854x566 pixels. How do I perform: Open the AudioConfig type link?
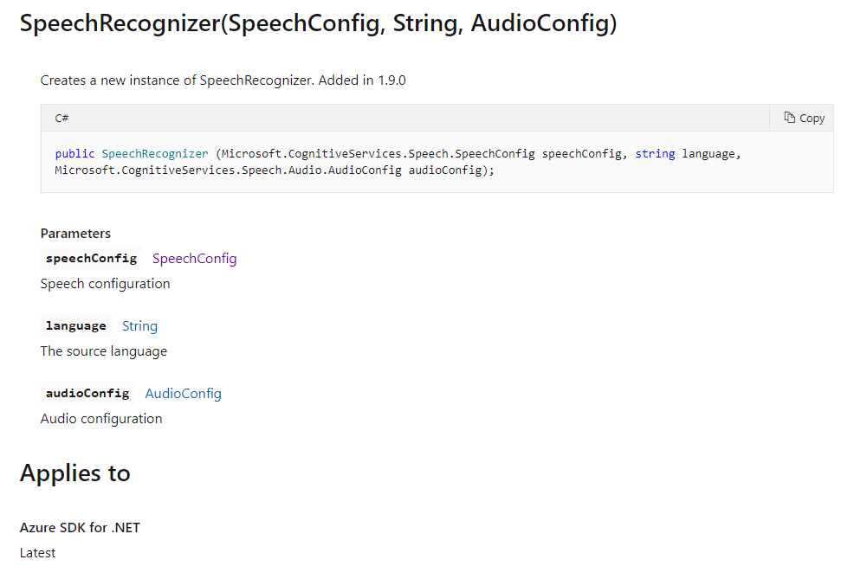[183, 394]
